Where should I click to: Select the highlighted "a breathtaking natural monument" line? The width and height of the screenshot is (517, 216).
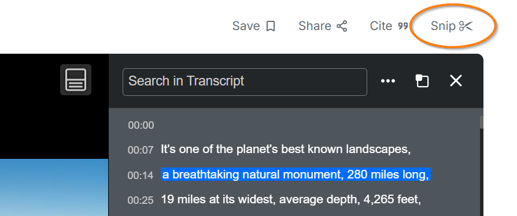(x=296, y=174)
